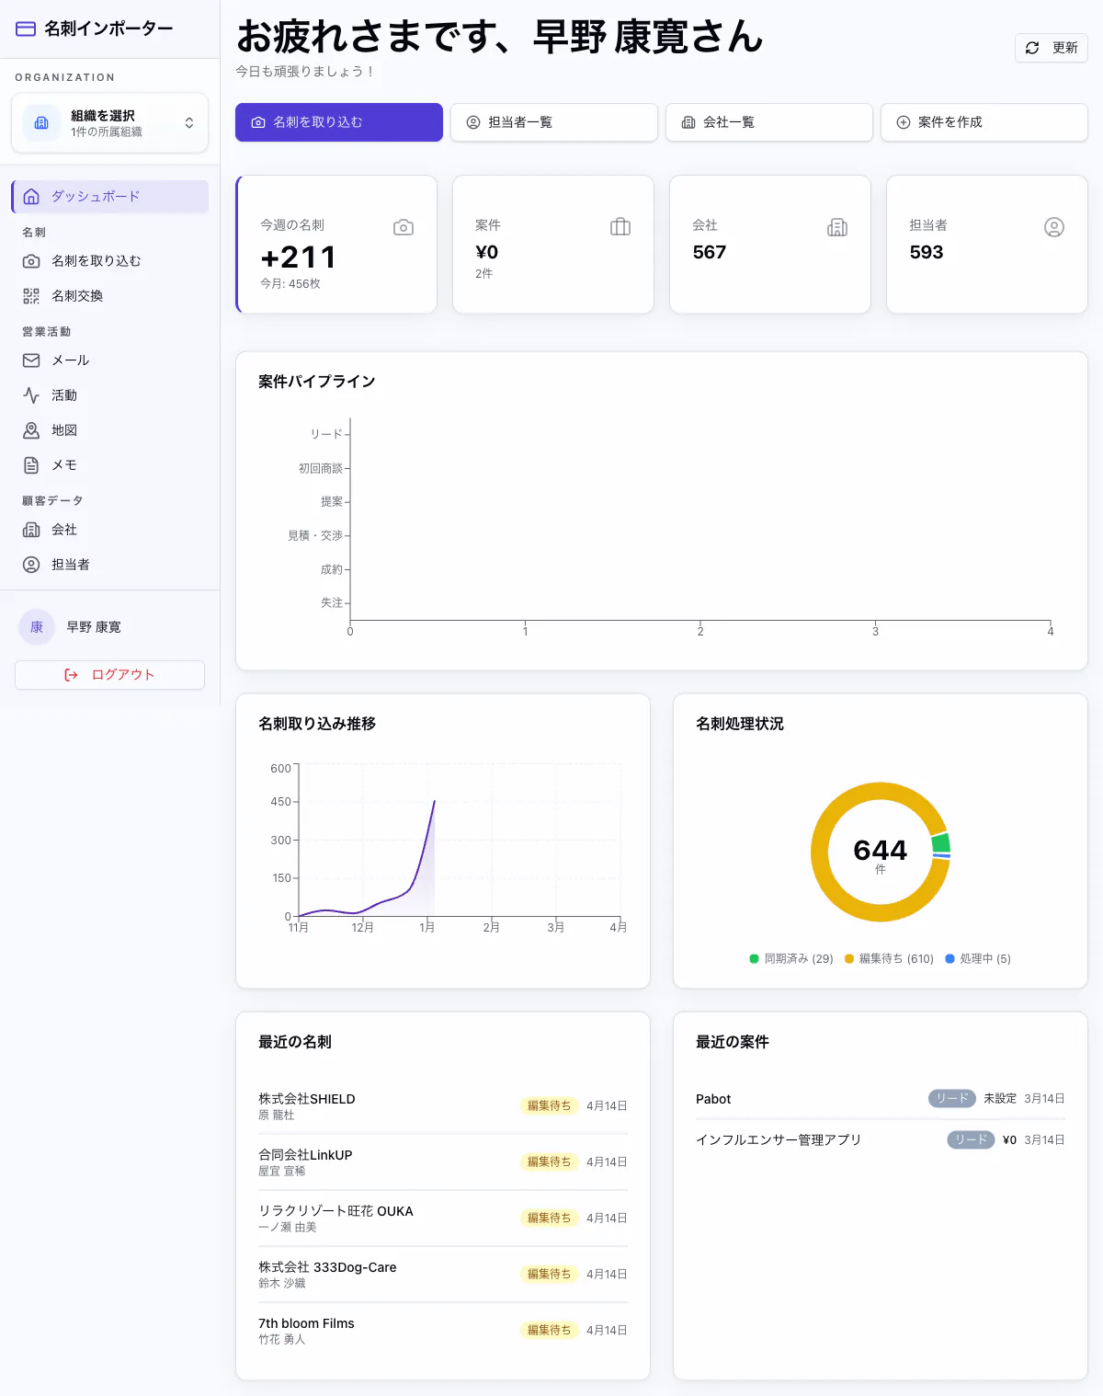Open 担当者 page in the sidebar
The image size is (1103, 1396).
(x=110, y=565)
